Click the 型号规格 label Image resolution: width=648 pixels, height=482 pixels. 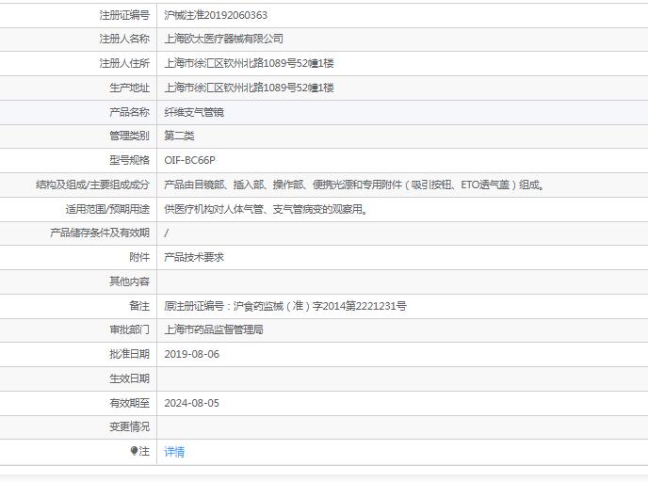point(129,160)
